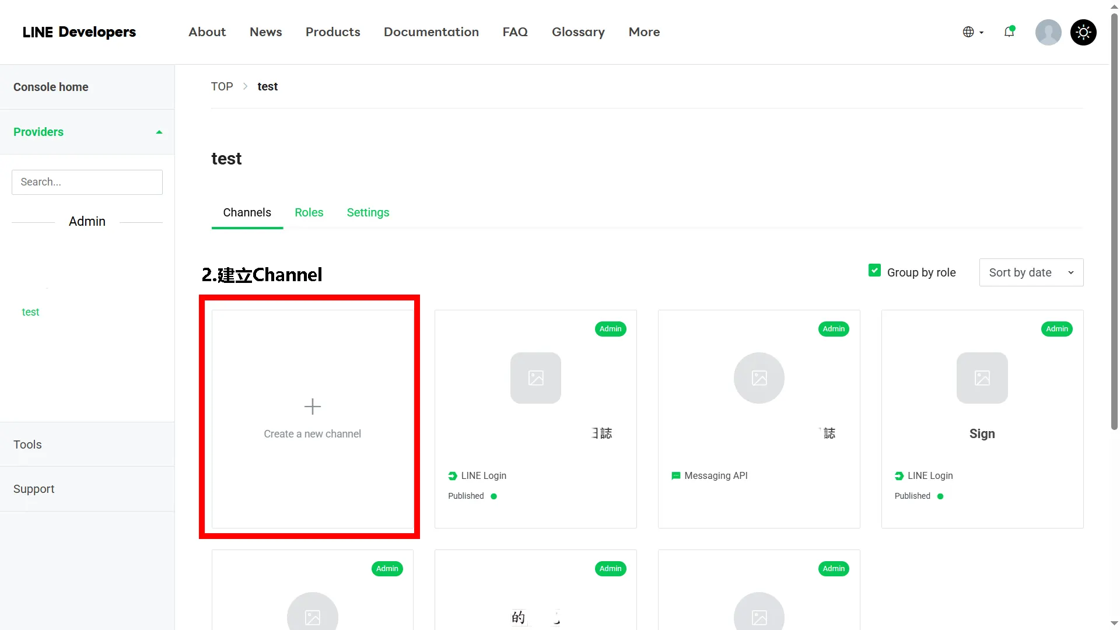Open the language globe dropdown
The height and width of the screenshot is (630, 1120).
[x=972, y=32]
